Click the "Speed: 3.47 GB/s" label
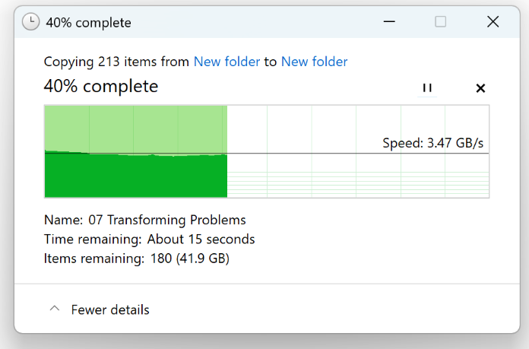Screen dimensions: 529x349 [x=432, y=143]
